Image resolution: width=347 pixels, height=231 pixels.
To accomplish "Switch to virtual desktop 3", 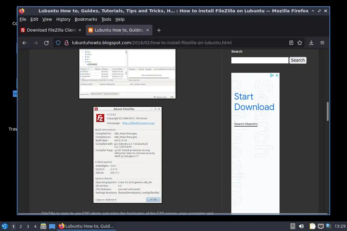I will pyautogui.click(x=28, y=226).
